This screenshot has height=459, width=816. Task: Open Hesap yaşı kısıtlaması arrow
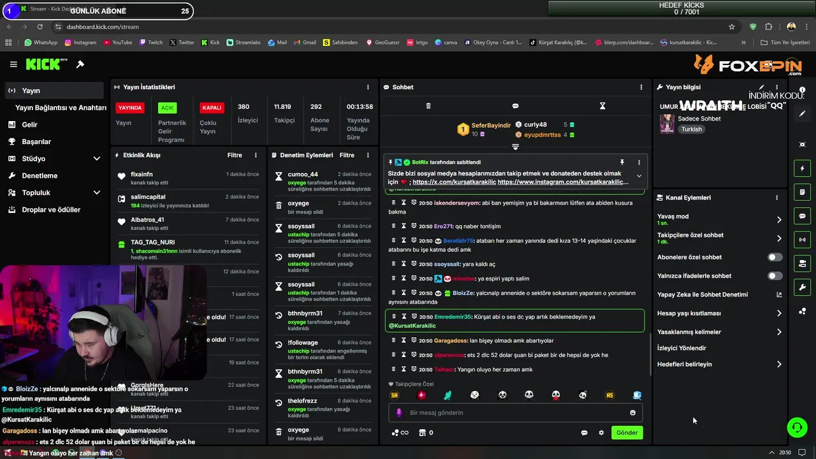778,313
